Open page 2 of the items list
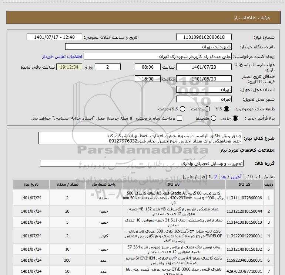The width and height of the screenshot is (285, 275). [x=215, y=177]
